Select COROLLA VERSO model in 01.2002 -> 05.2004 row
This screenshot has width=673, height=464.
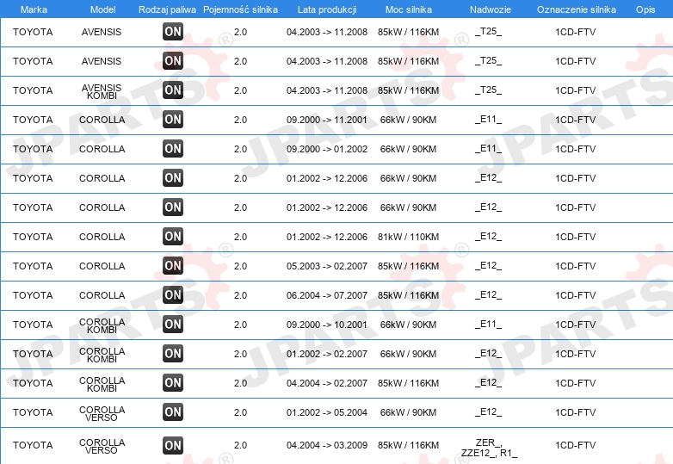pyautogui.click(x=102, y=413)
